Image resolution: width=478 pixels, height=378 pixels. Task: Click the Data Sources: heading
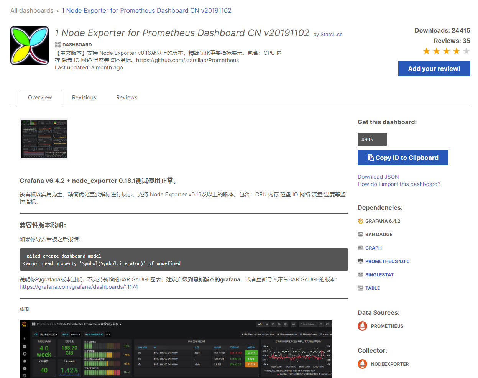point(379,313)
